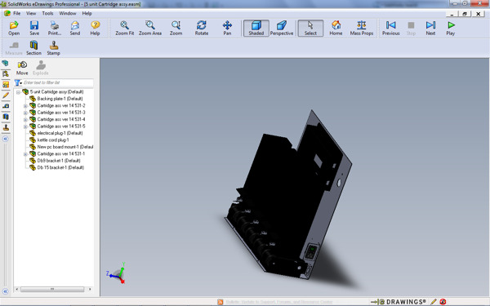Screen dimensions: 490x306
Task: Collapse the 5 unit Cartridge assy root
Action: click(19, 92)
